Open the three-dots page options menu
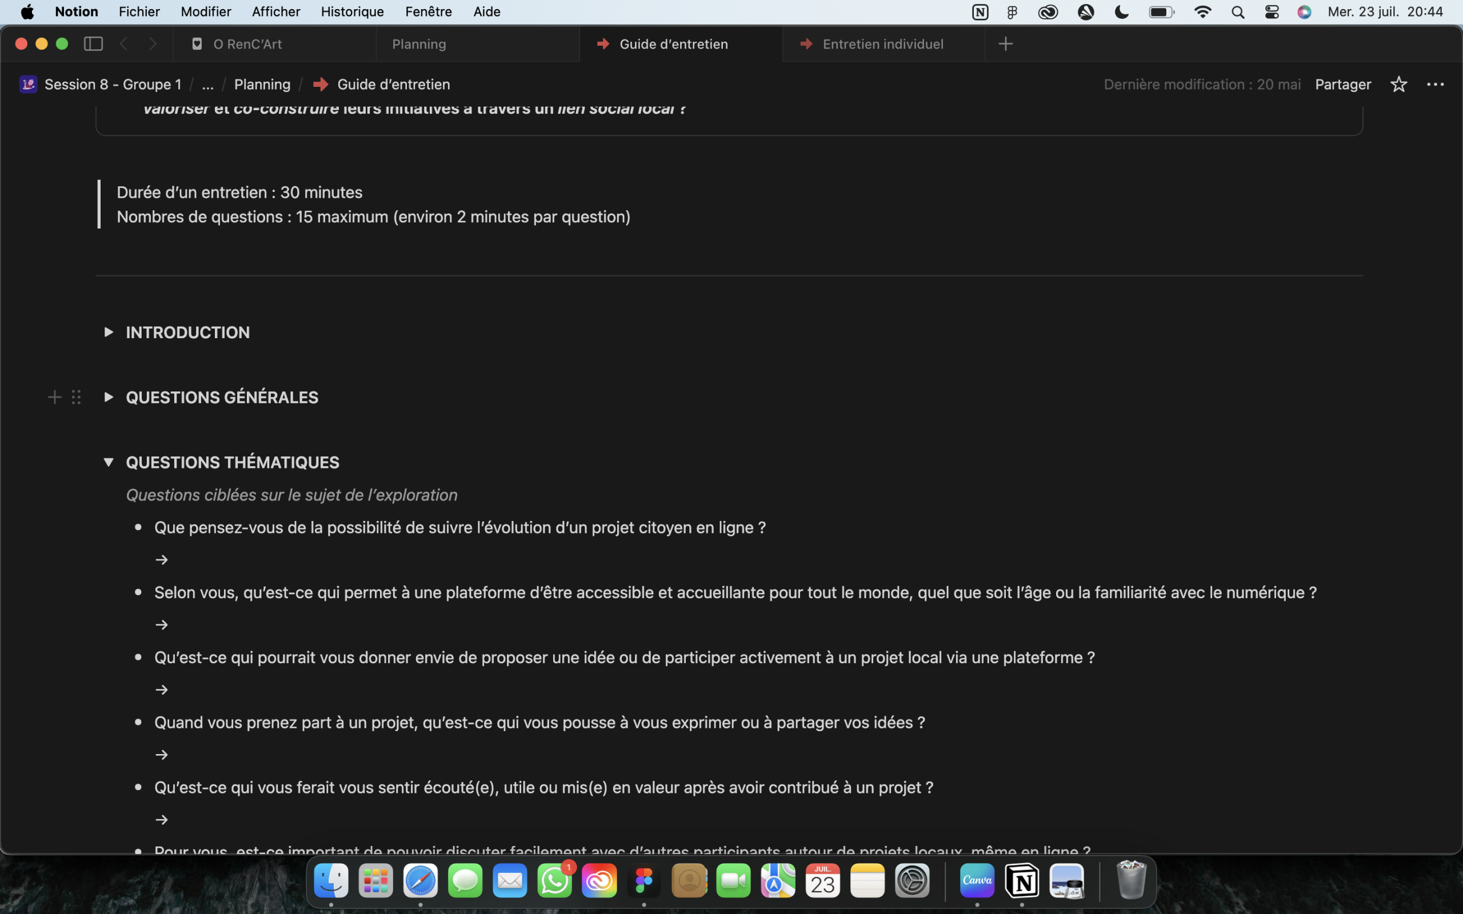 click(x=1435, y=84)
